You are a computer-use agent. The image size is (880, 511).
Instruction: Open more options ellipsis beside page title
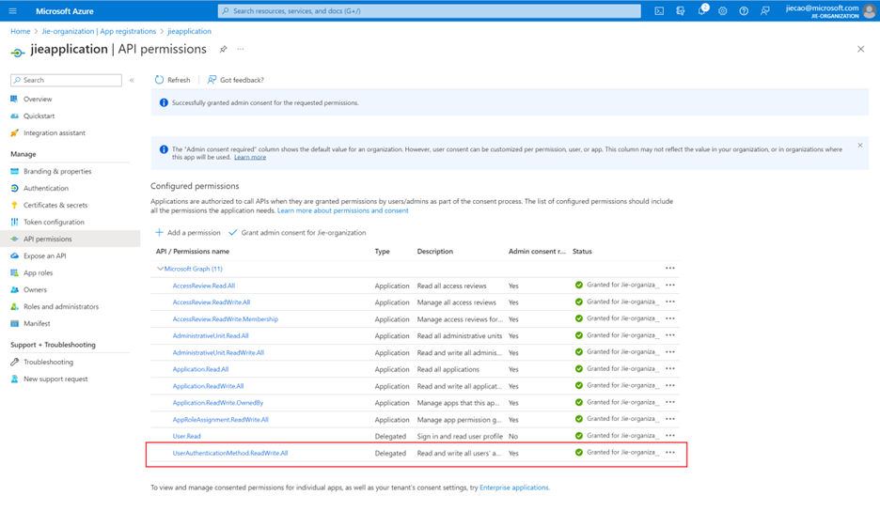[x=240, y=50]
